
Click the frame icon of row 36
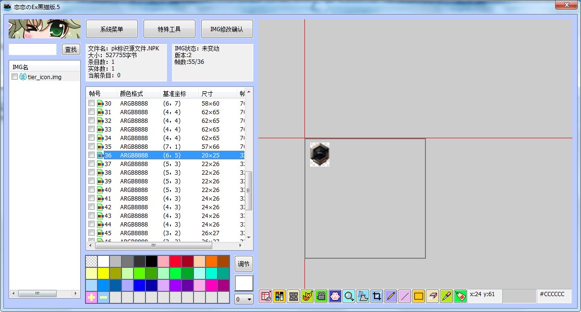100,155
